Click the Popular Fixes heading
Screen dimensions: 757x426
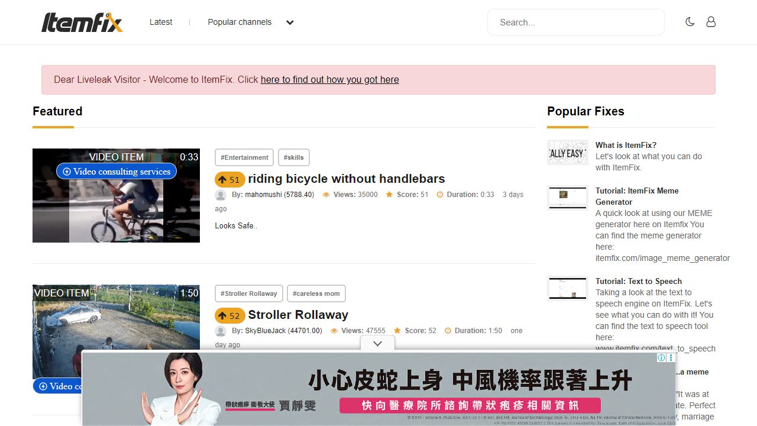click(x=585, y=111)
